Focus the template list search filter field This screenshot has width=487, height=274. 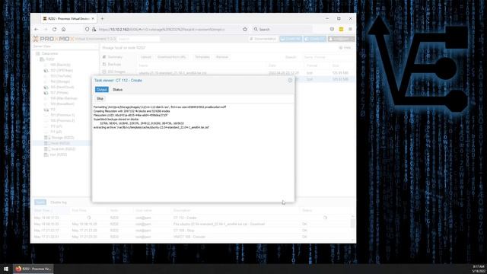click(327, 57)
